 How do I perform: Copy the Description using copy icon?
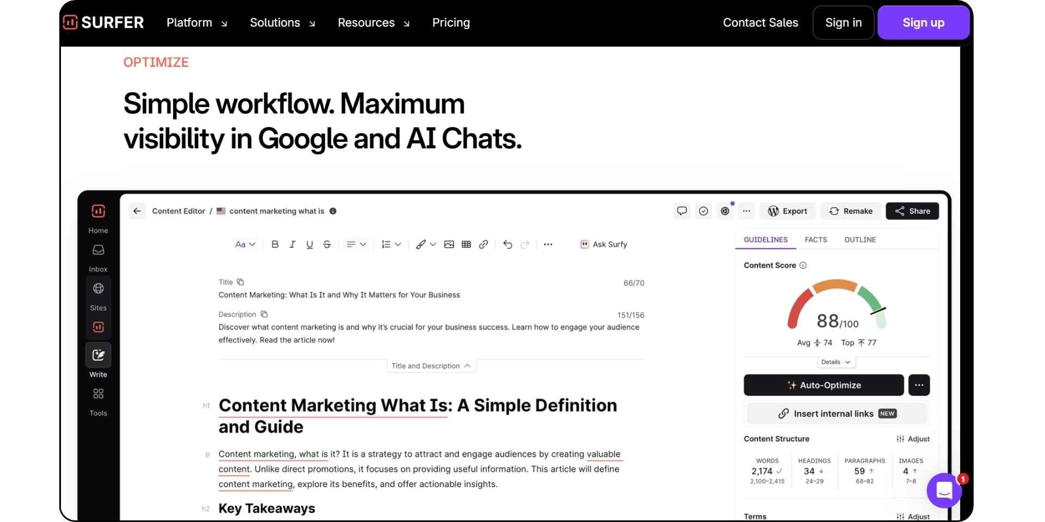tap(264, 314)
